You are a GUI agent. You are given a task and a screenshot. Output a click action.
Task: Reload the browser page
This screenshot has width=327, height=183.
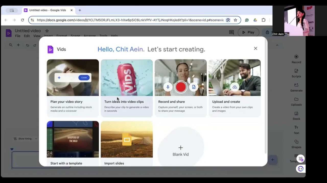[x=22, y=20]
